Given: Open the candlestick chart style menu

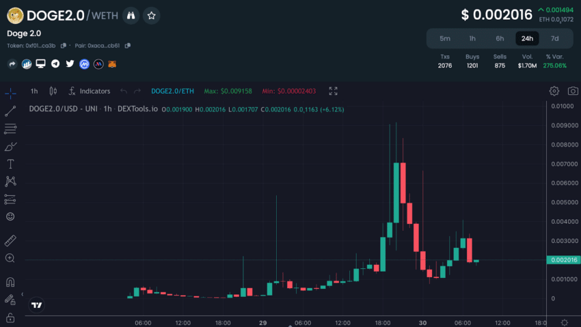Looking at the screenshot, I should click(x=53, y=91).
